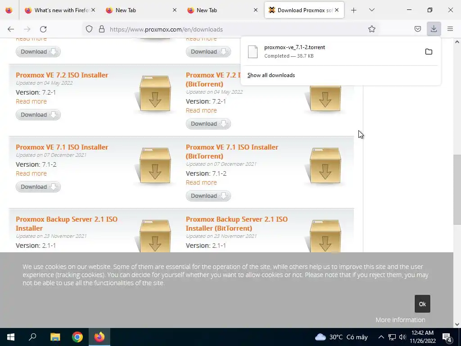Open the Firefox View pinned tab
The image size is (461, 346).
tap(9, 10)
